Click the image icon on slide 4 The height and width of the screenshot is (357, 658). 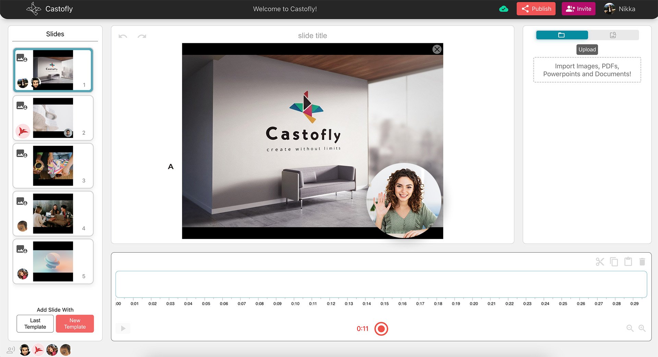[22, 202]
